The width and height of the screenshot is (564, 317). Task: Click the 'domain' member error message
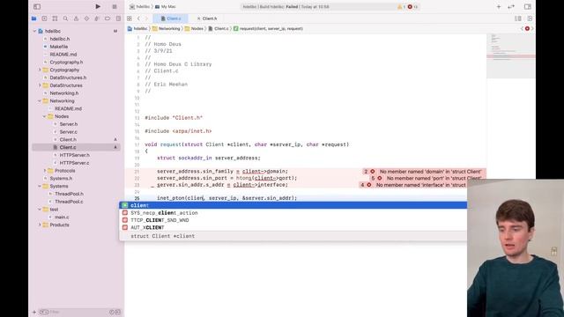(x=430, y=172)
